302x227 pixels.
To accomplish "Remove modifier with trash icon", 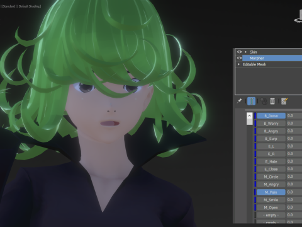I will [272, 101].
